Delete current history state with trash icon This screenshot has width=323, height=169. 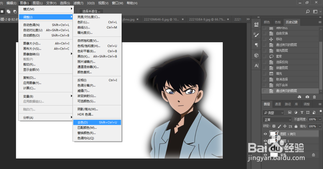click(314, 97)
